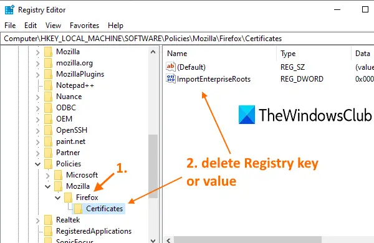Click the ODBC folder icon
374x243 pixels.
coord(48,108)
